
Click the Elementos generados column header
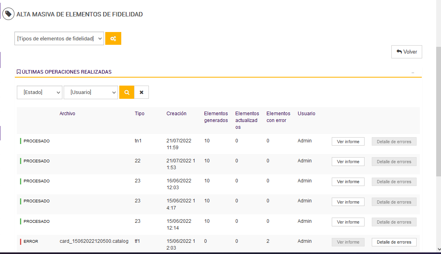pyautogui.click(x=216, y=117)
